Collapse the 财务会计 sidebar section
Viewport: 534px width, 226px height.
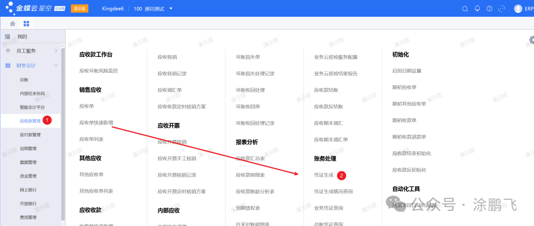point(55,65)
